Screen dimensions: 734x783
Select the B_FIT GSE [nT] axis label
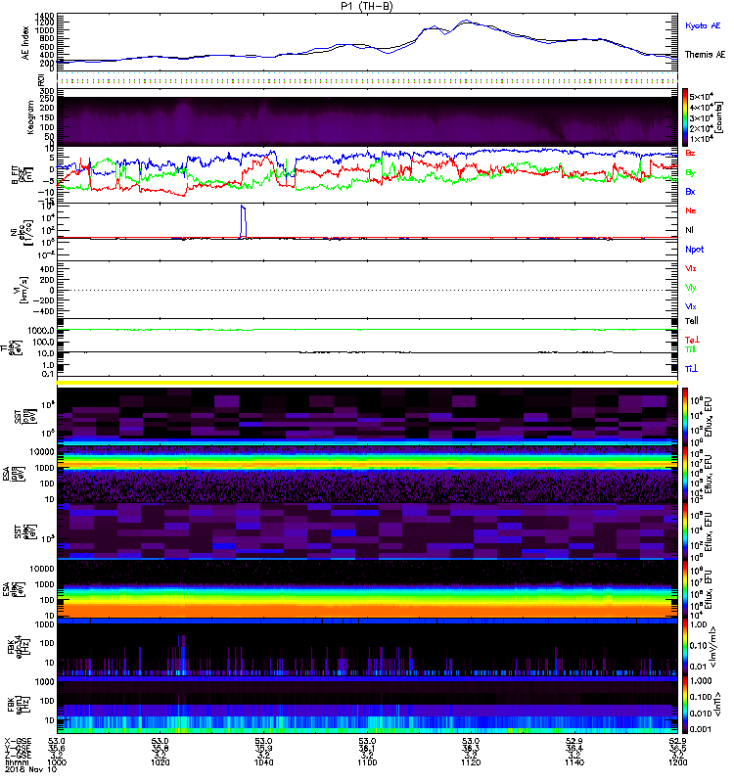pos(21,175)
